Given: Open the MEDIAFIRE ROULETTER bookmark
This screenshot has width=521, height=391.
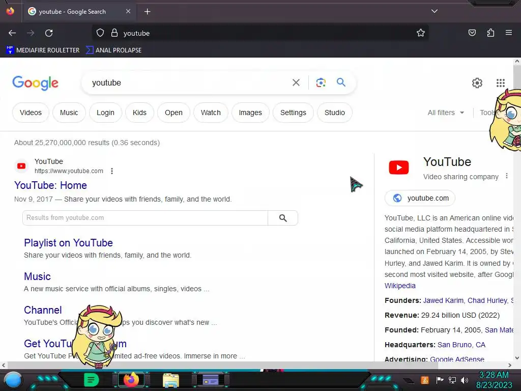Looking at the screenshot, I should coord(43,50).
